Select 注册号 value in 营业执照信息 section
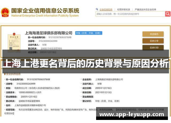Screen dimensions: 171x123 [26, 84]
